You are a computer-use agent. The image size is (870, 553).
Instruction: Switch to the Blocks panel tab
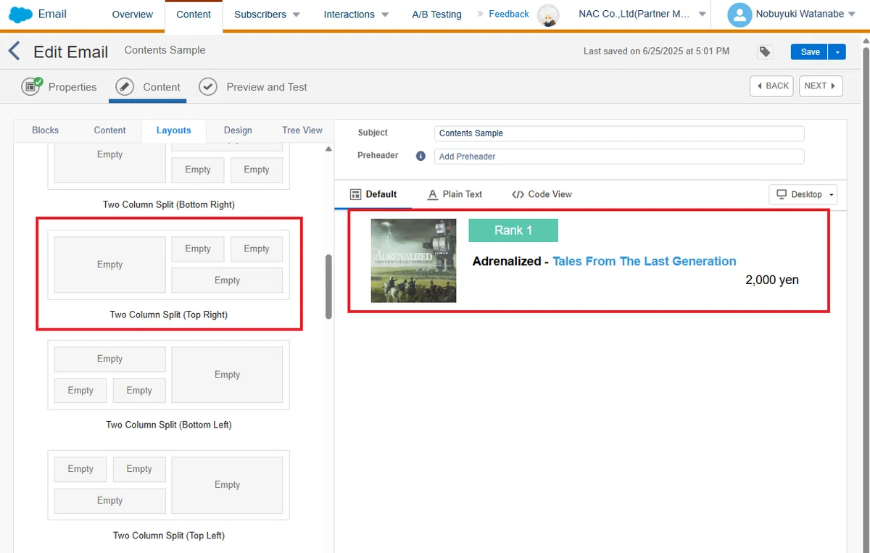(46, 130)
